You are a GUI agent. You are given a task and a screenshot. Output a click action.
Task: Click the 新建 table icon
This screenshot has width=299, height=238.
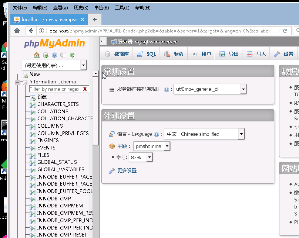click(x=33, y=98)
